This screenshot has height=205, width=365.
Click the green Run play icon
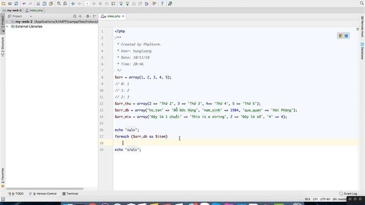coord(94,3)
